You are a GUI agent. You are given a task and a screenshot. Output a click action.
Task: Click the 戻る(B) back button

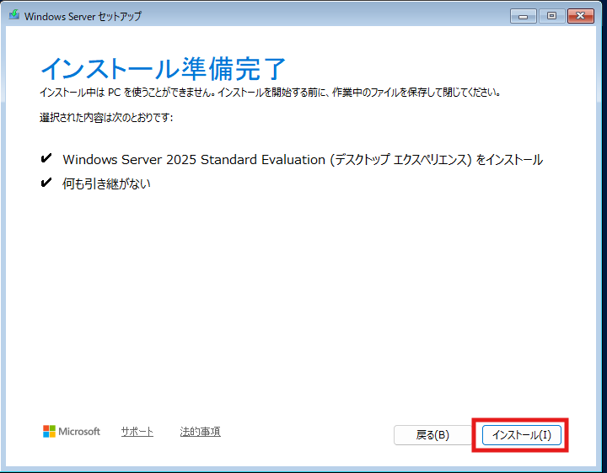click(x=432, y=435)
